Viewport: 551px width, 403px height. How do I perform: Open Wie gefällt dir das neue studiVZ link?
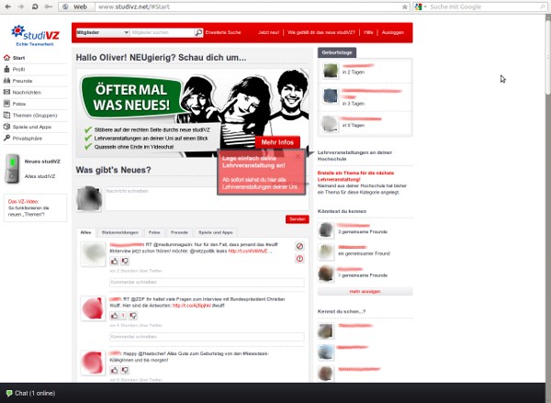pyautogui.click(x=321, y=32)
